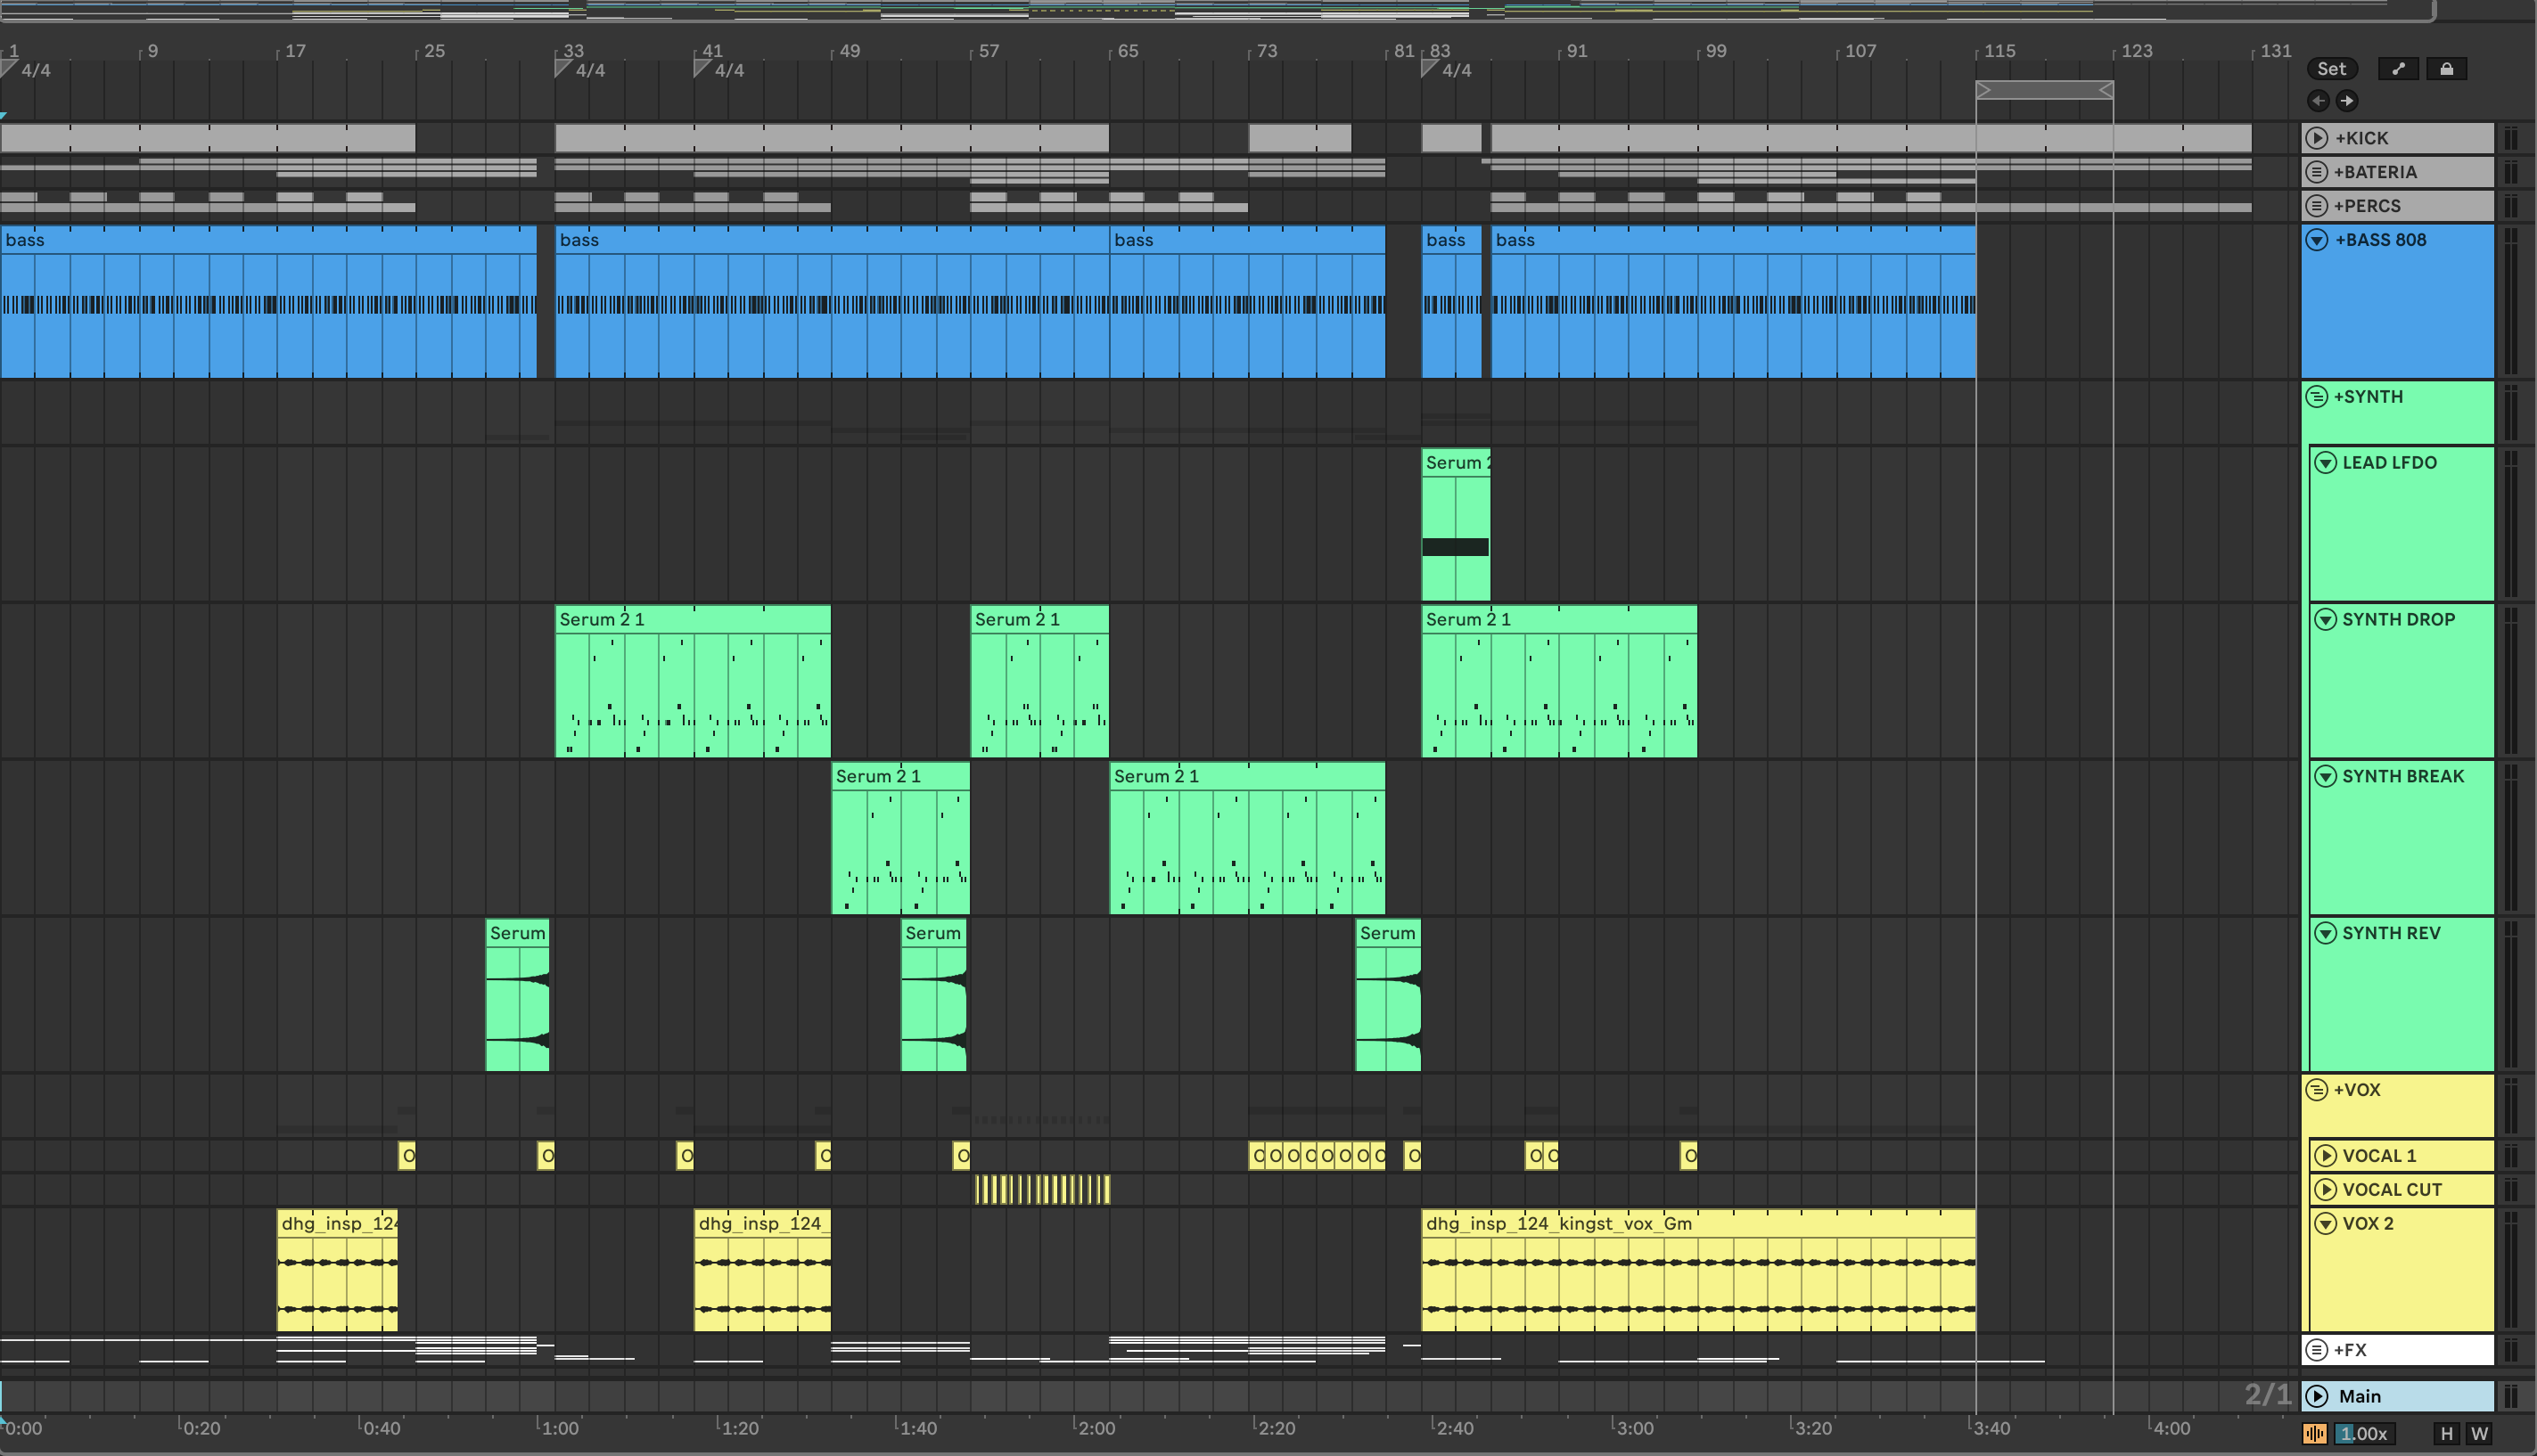The width and height of the screenshot is (2537, 1456).
Task: Click the loop brace start handle
Action: (1983, 91)
